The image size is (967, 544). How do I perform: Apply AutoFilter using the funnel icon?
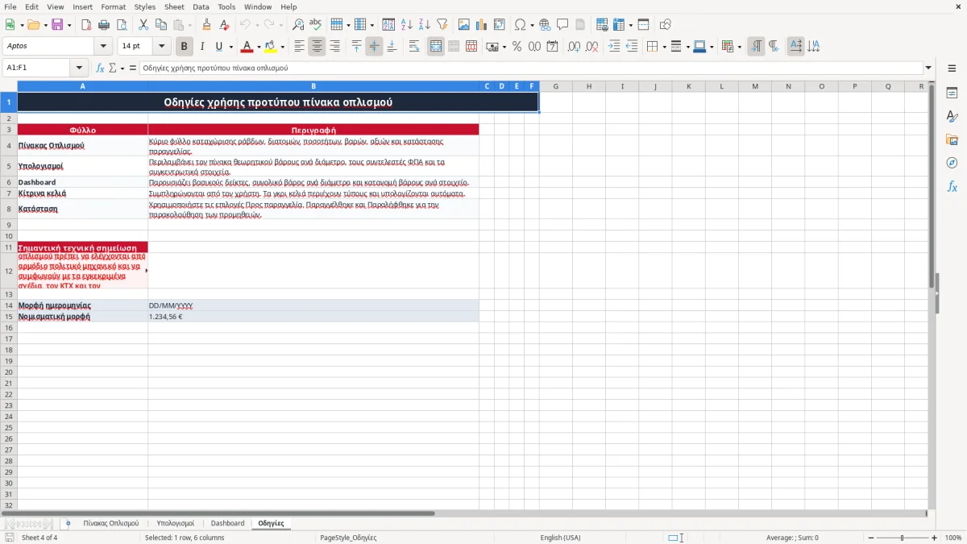coord(442,25)
